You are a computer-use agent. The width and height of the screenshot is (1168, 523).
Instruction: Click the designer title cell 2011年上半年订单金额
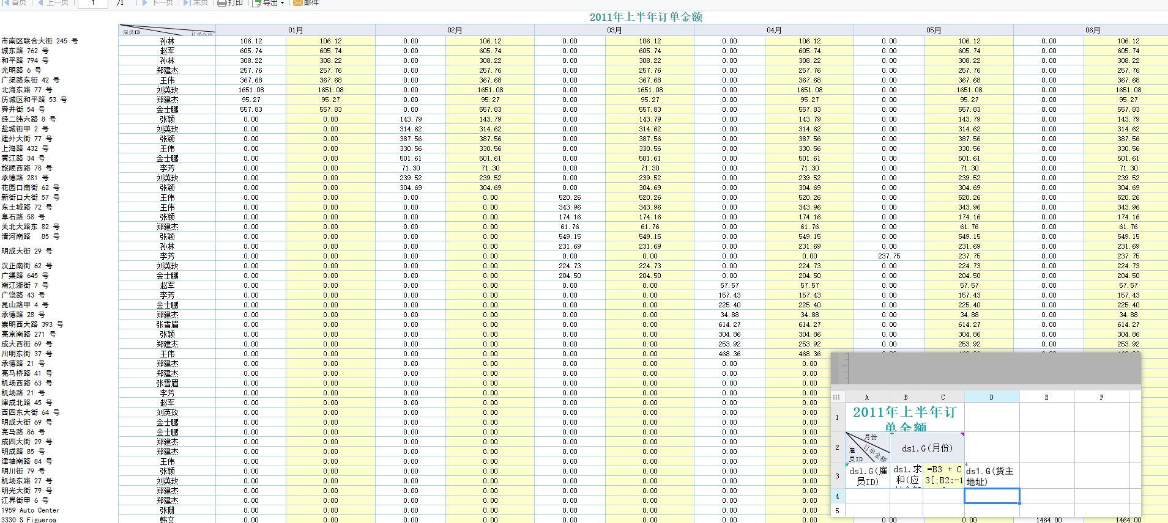(905, 417)
